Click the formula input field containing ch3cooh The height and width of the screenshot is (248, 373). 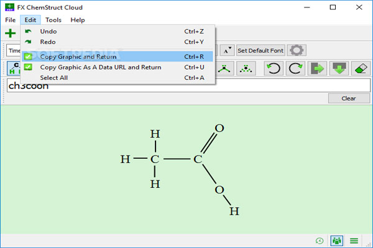(x=186, y=86)
